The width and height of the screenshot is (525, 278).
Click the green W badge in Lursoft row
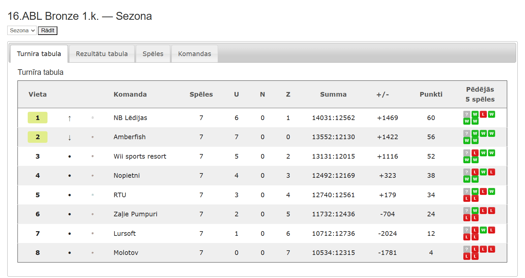(x=483, y=230)
